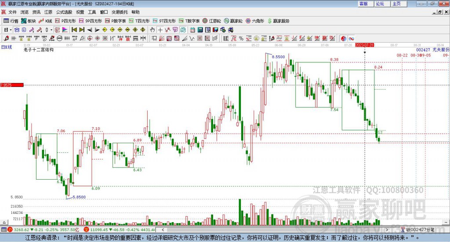
Task: Click the 论坛 forum button
Action: click(383, 4)
